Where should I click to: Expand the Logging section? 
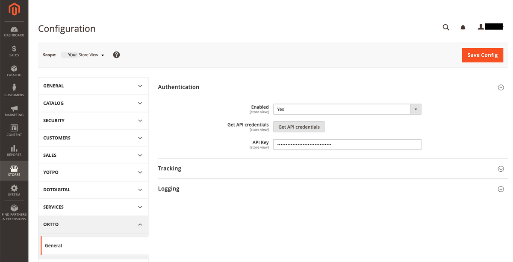click(501, 189)
